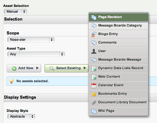Viewport: 157px width, 123px height.
Task: Choose Page Revision from the menu
Action: point(118,17)
